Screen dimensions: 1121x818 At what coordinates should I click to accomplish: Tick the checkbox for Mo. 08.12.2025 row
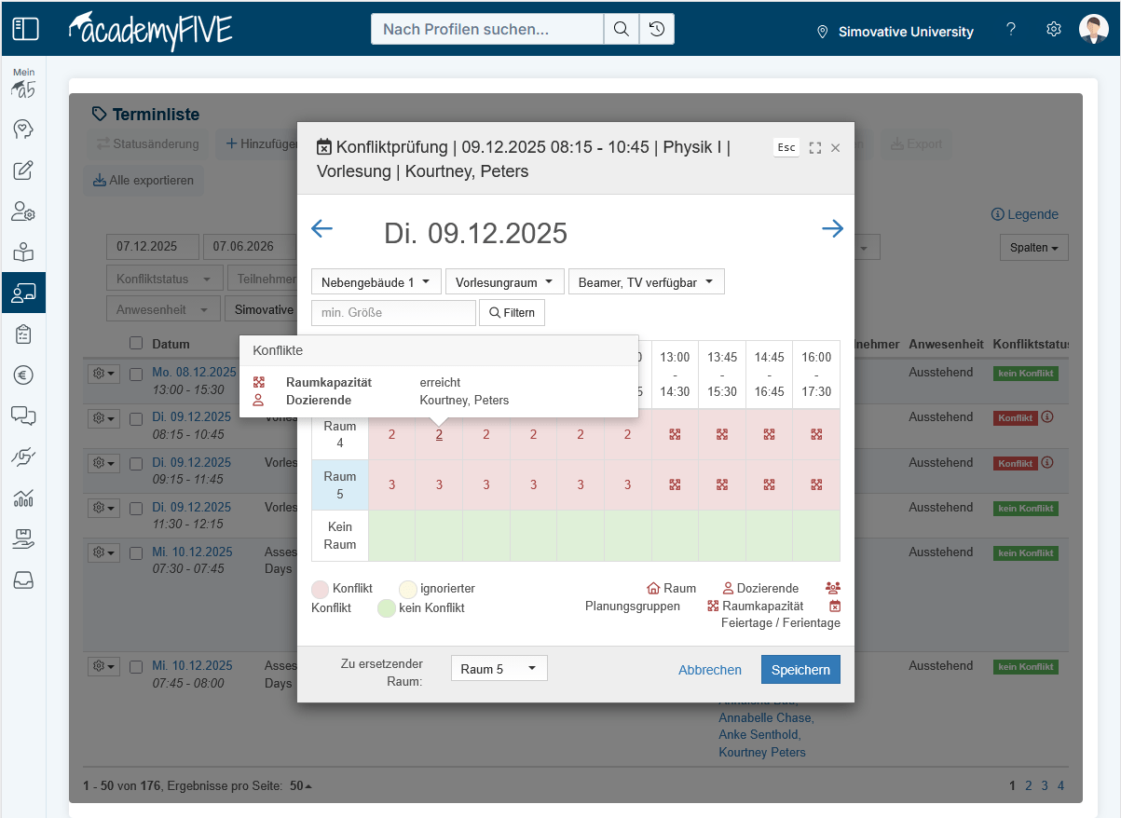click(x=136, y=373)
